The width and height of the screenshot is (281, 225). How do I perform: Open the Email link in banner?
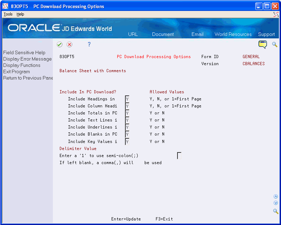coord(197,34)
